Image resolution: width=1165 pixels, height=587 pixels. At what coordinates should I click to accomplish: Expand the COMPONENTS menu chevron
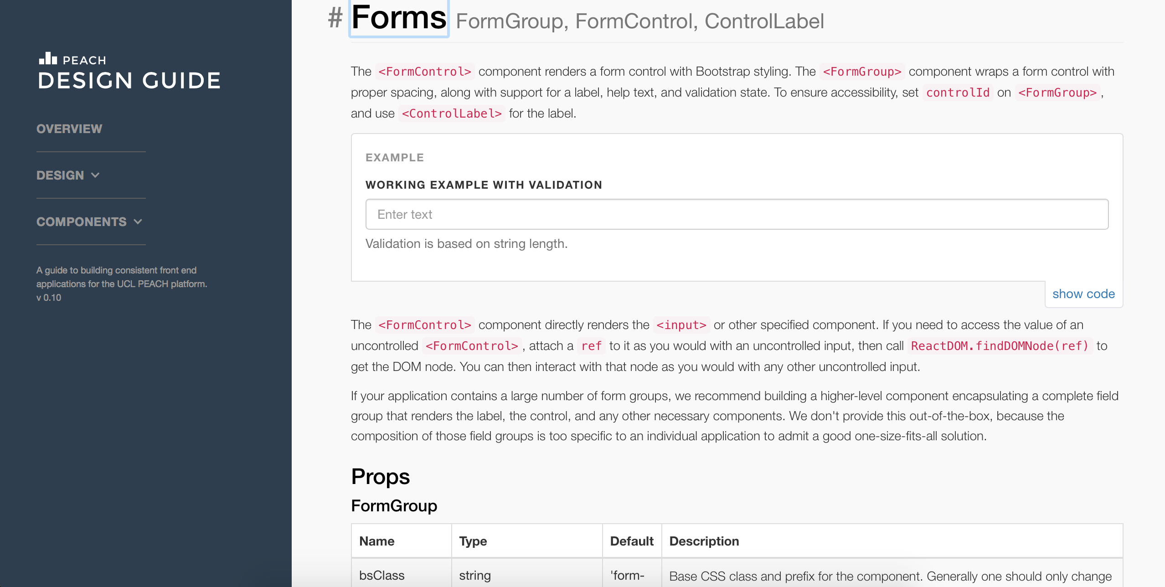138,221
